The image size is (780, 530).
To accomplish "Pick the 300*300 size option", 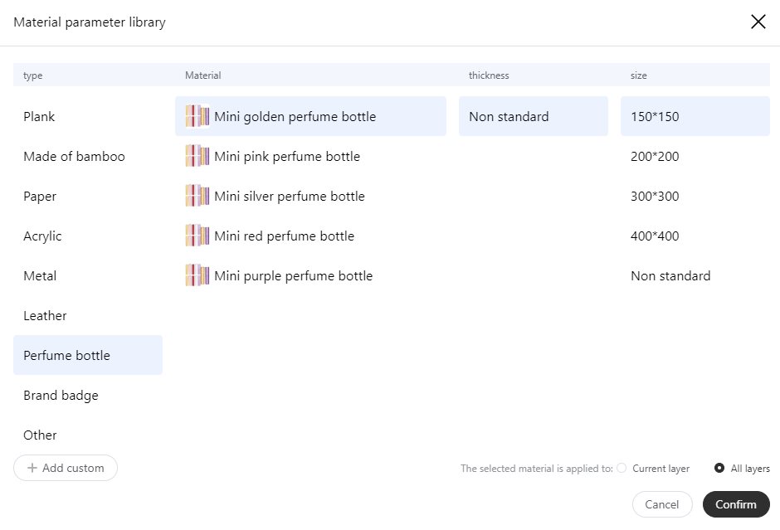I will [695, 196].
